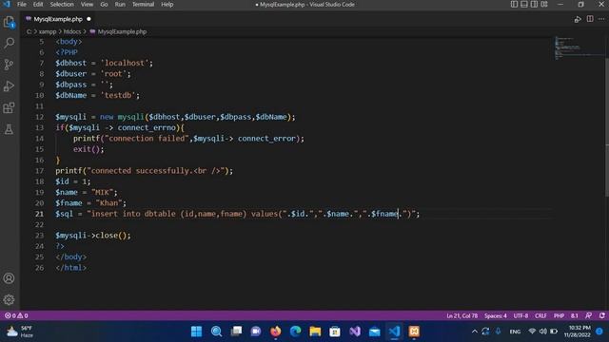Open editor More Actions ellipsis
Image resolution: width=609 pixels, height=342 pixels.
click(x=601, y=19)
